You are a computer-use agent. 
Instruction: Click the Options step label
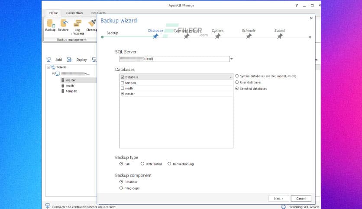click(x=217, y=30)
